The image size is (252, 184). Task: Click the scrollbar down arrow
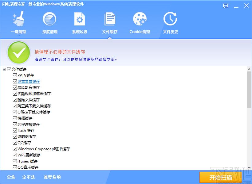click(x=249, y=168)
